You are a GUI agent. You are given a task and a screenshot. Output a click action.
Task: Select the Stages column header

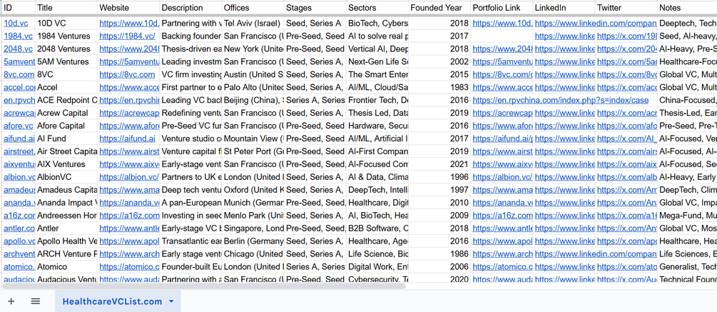pyautogui.click(x=315, y=8)
